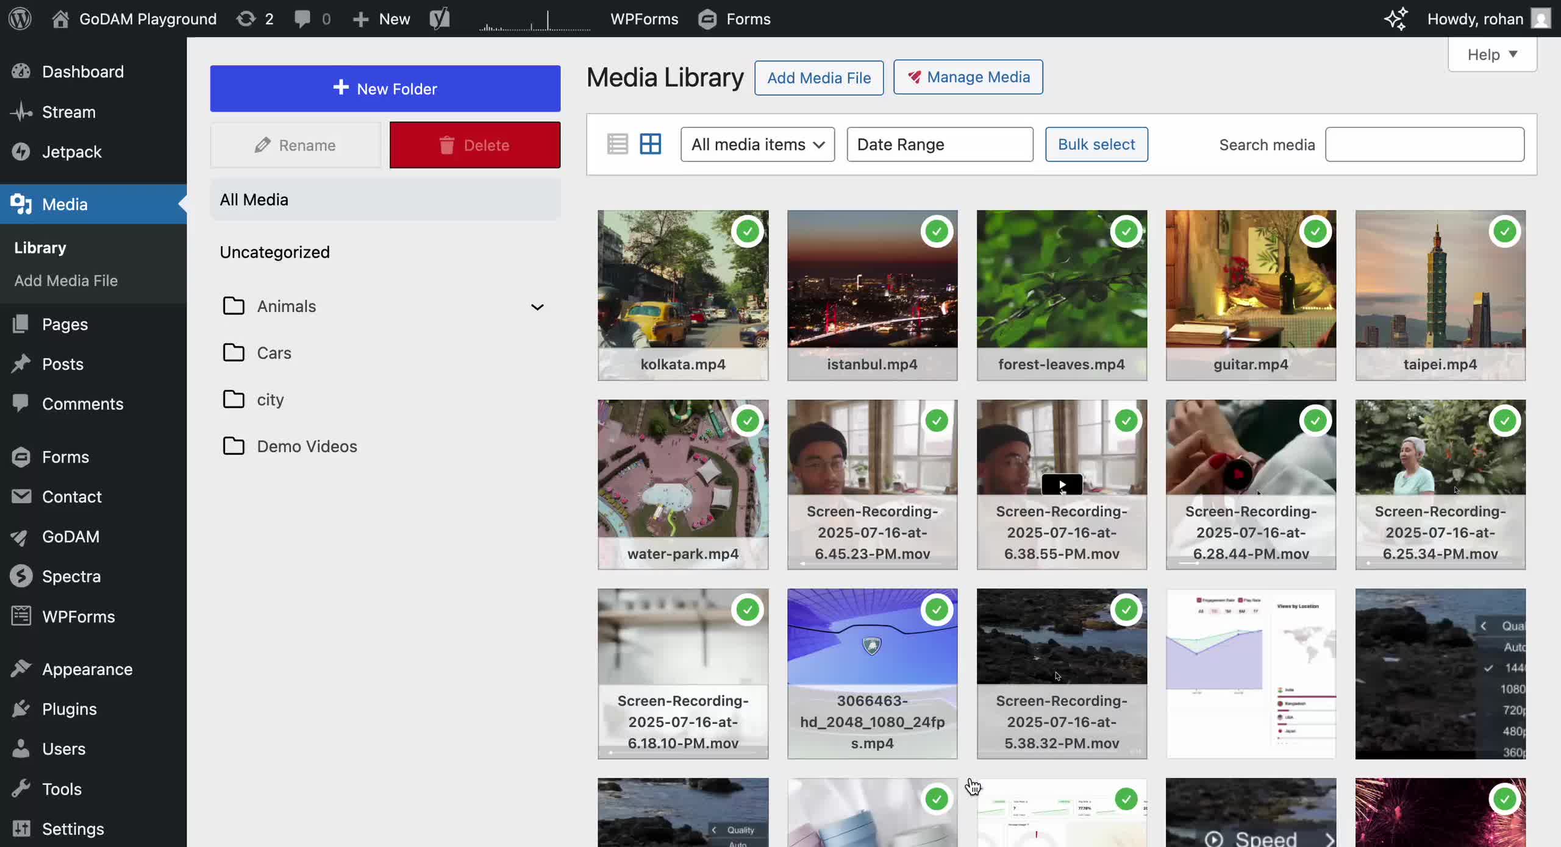Switch to list view layout

(617, 144)
